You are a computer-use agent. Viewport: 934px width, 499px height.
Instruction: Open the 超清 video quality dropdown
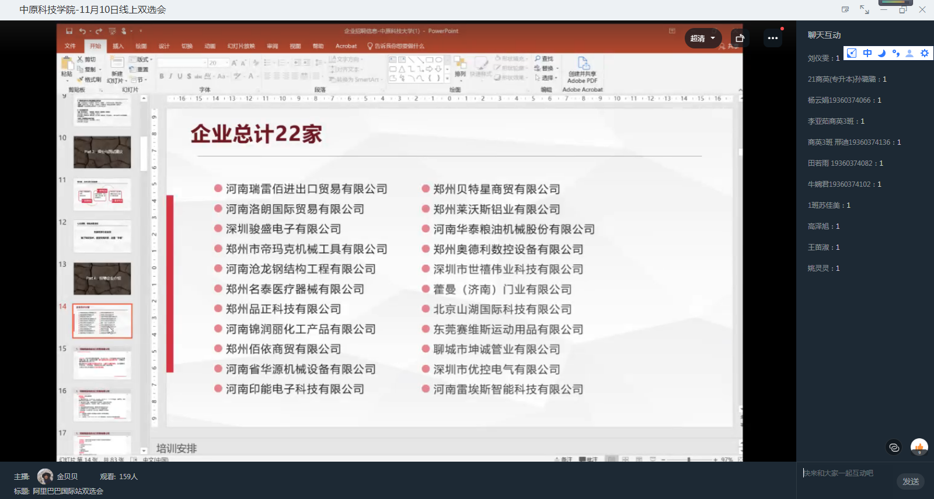pyautogui.click(x=703, y=39)
